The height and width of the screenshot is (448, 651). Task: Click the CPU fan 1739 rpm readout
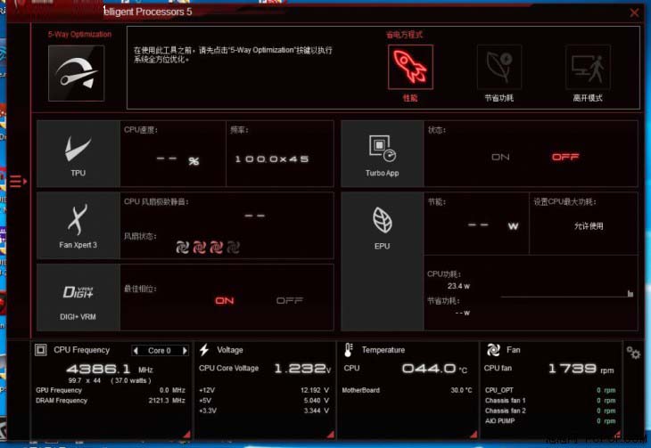(581, 369)
